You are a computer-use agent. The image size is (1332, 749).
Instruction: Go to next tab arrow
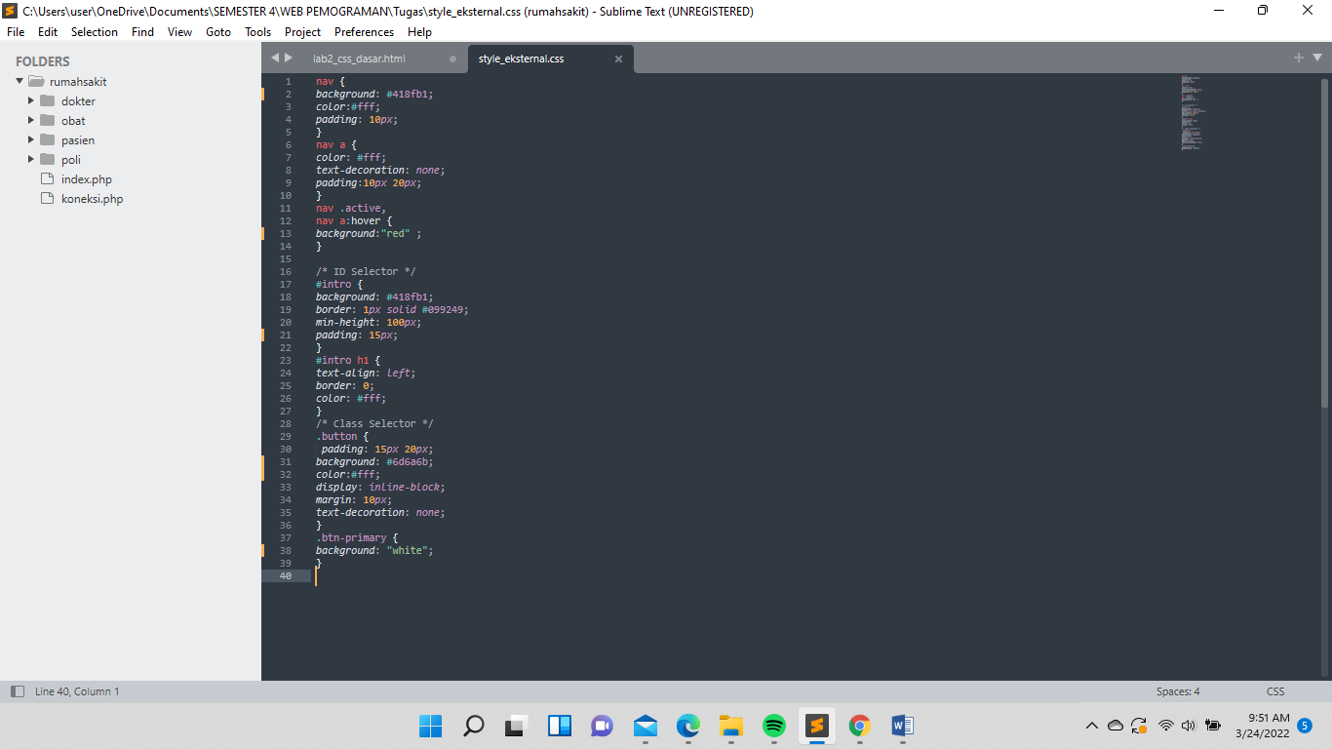coord(288,59)
